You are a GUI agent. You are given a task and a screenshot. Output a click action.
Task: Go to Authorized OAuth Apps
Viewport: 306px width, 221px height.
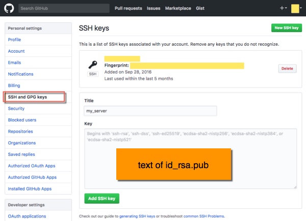point(32,166)
